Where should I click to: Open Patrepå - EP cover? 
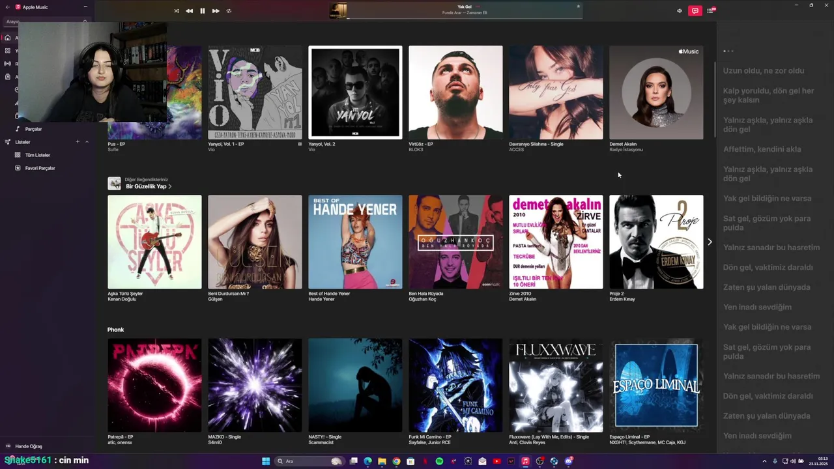(154, 385)
